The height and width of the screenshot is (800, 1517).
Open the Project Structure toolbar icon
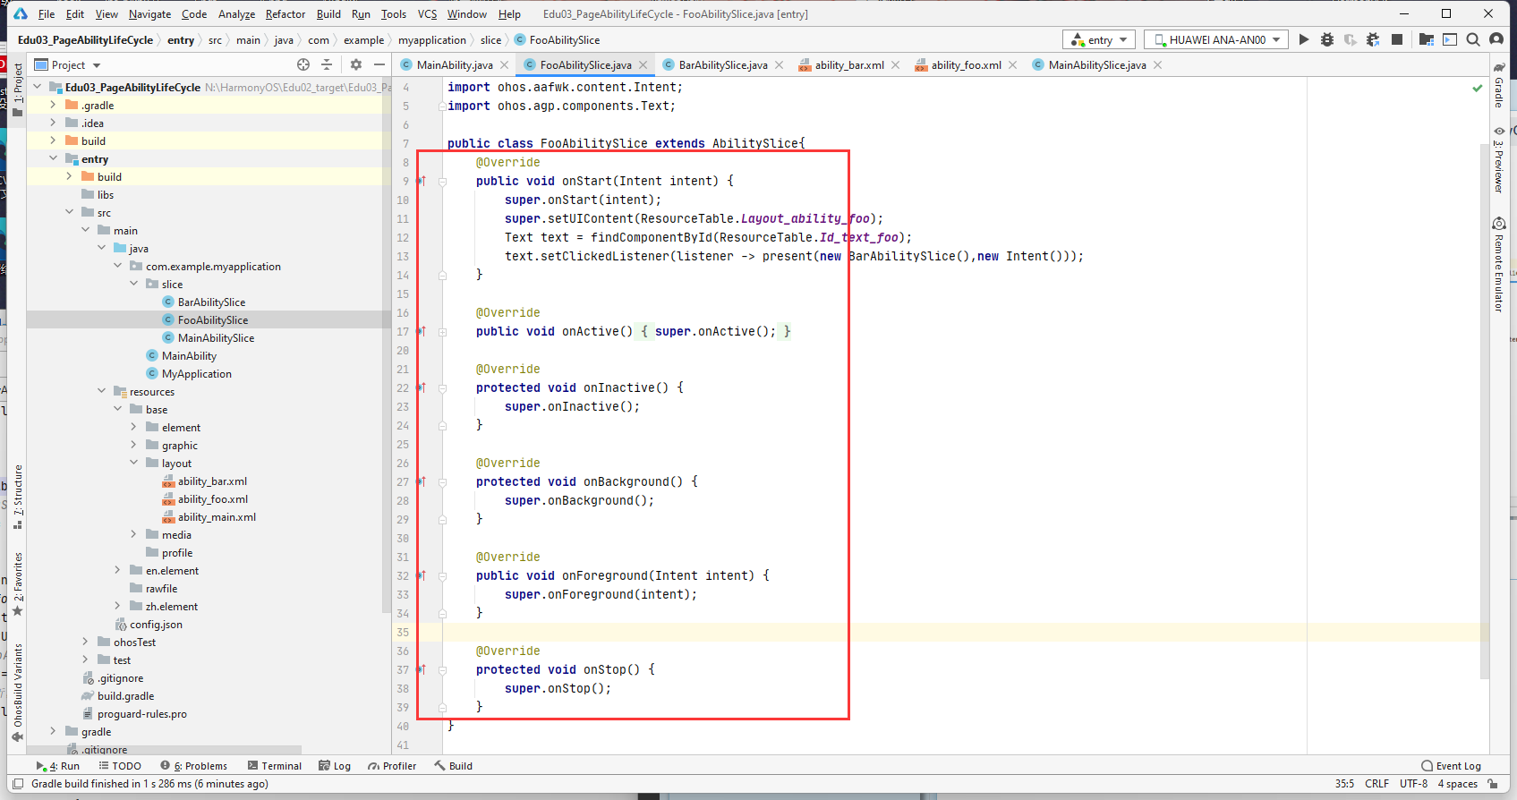1427,39
